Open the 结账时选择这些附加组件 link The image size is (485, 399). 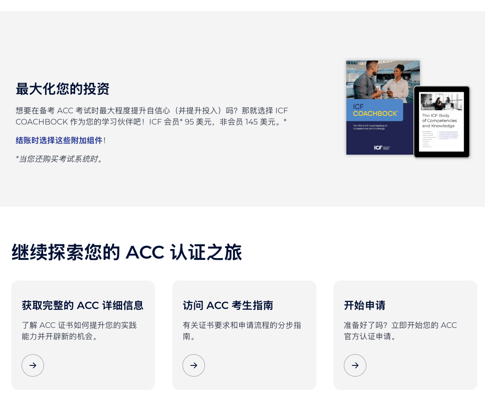pyautogui.click(x=59, y=140)
